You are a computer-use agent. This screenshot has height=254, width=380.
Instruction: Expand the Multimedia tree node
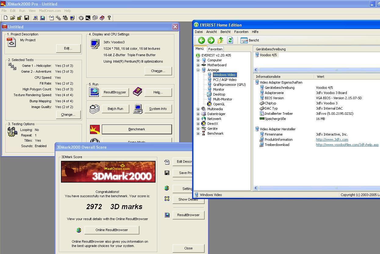pyautogui.click(x=198, y=109)
